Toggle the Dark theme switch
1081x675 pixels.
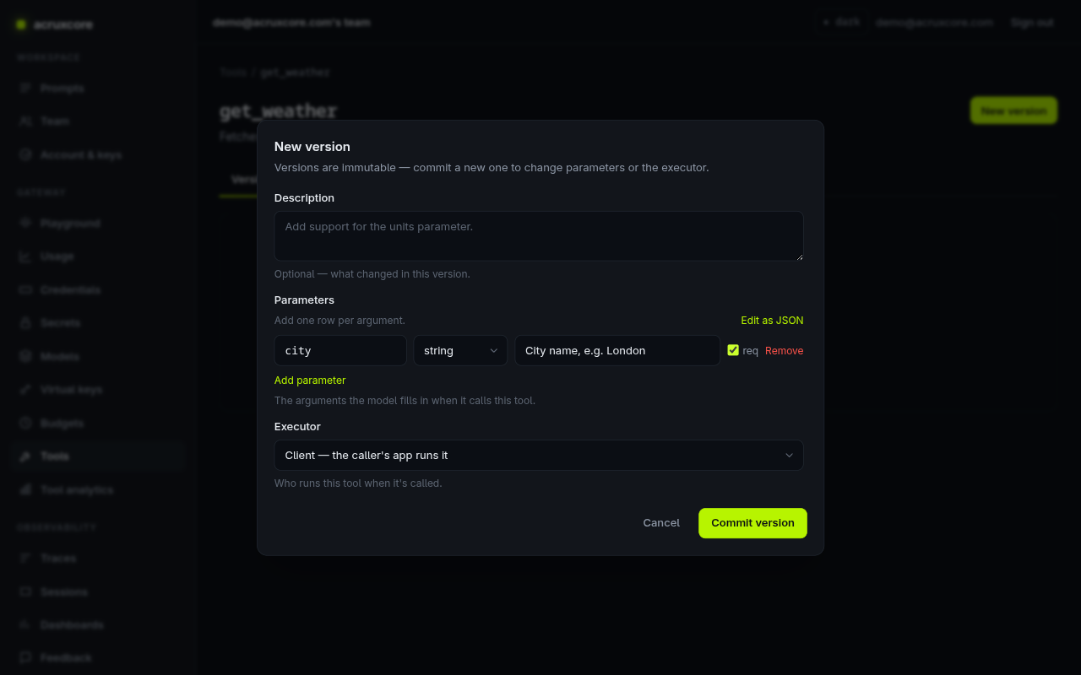840,23
